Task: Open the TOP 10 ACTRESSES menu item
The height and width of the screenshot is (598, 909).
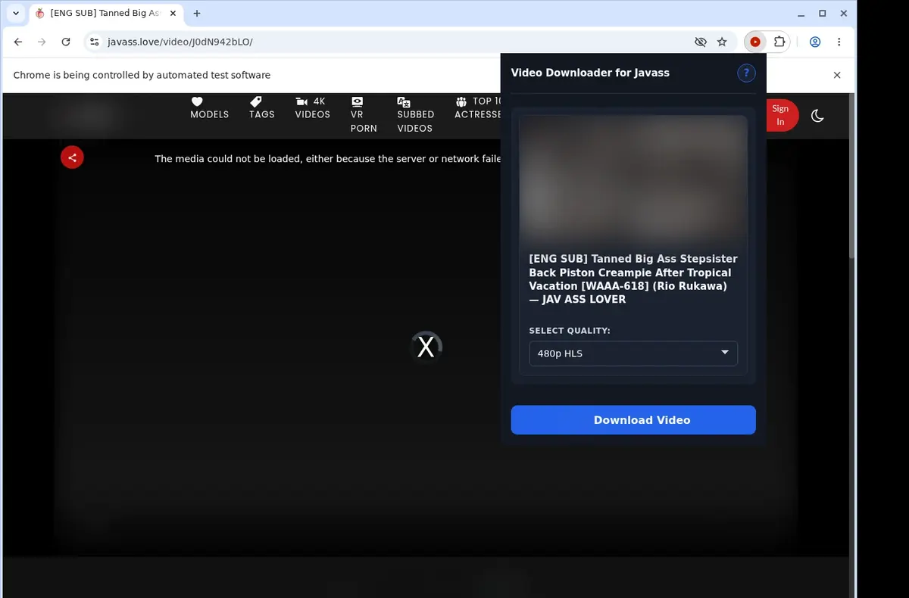Action: 478,108
